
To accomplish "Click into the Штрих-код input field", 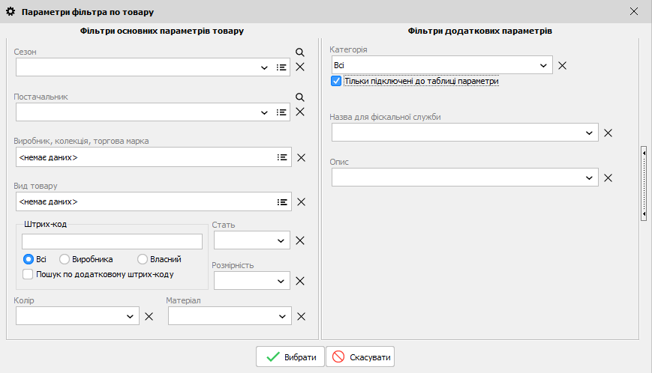I will point(113,241).
